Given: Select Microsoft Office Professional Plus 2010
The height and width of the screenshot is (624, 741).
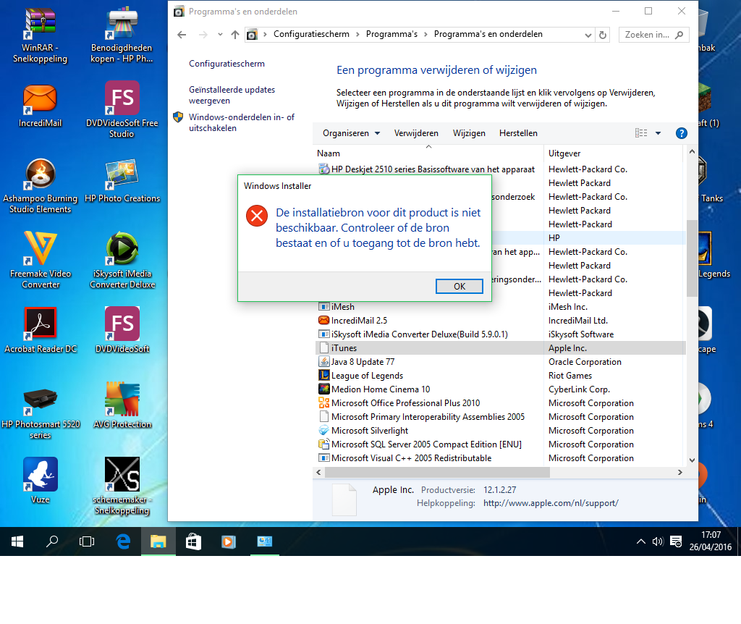Looking at the screenshot, I should coord(500,402).
